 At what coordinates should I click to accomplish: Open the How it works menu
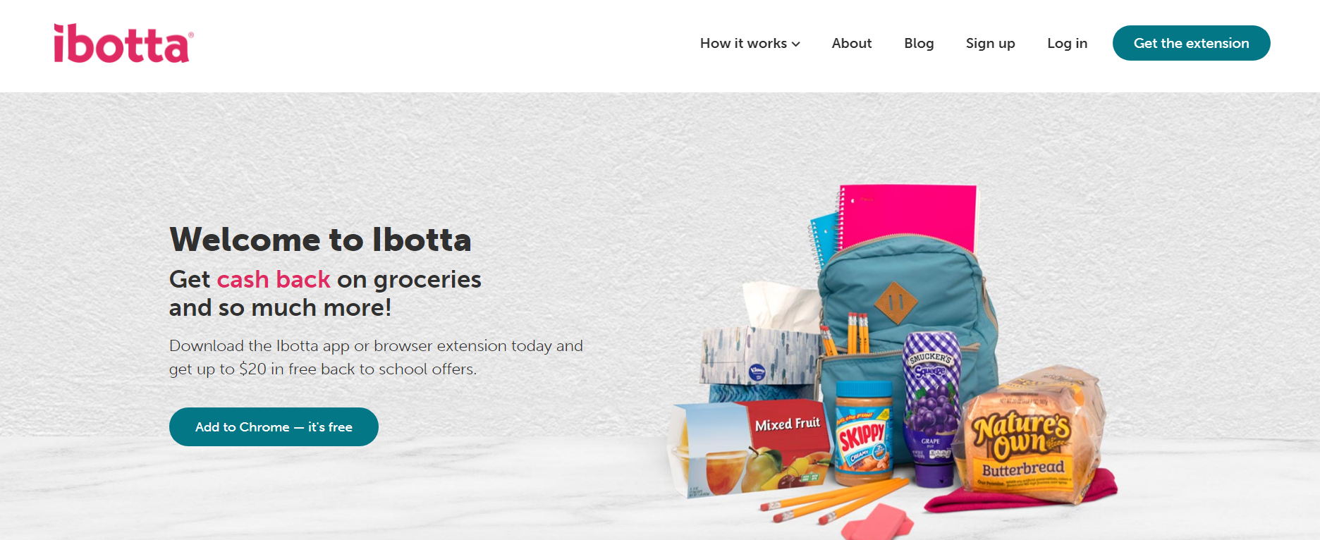(750, 43)
